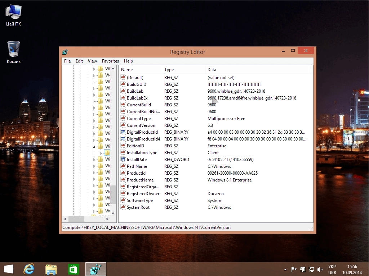Select the DigitalProductId4 binary value icon
The image size is (369, 276).
123,139
